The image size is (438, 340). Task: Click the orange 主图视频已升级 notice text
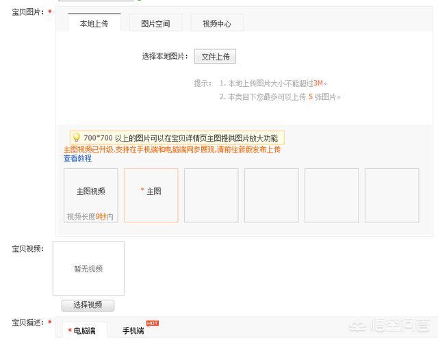click(172, 150)
